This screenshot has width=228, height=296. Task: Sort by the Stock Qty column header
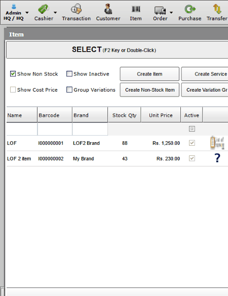click(124, 115)
